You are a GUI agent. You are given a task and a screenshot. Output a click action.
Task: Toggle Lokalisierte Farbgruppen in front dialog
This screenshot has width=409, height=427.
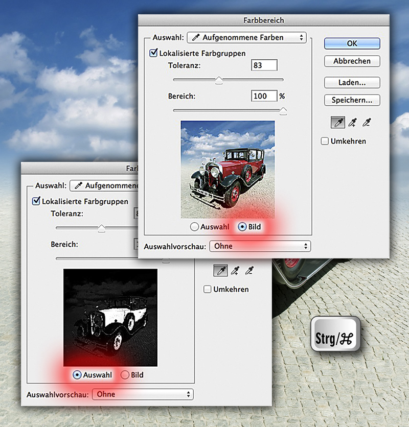point(153,53)
